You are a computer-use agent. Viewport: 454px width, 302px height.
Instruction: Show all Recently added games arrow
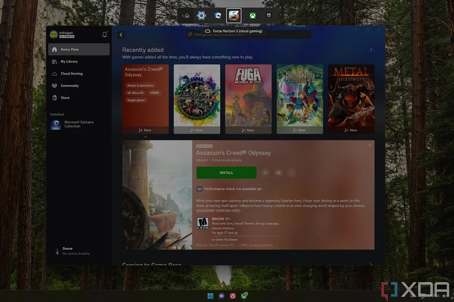(371, 50)
